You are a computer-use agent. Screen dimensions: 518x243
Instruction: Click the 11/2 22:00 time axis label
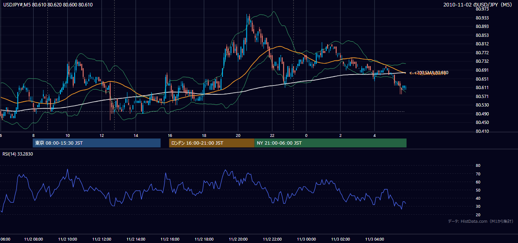(272, 239)
